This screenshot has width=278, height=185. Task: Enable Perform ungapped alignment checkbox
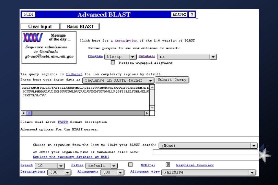click(x=113, y=62)
